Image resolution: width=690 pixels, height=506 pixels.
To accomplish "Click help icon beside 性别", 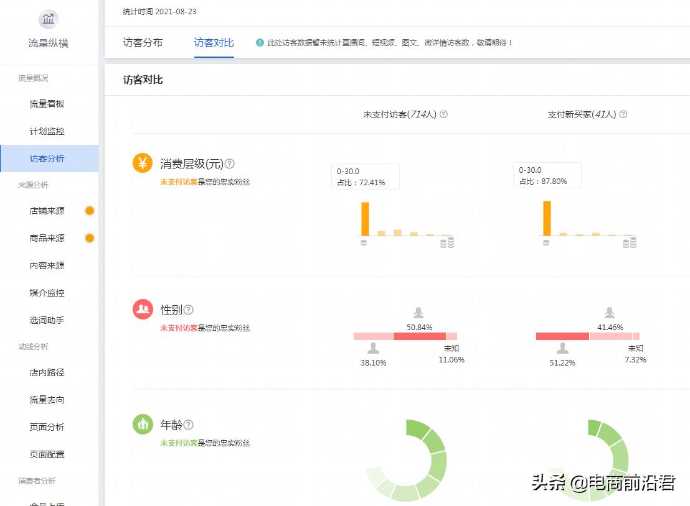I will (x=188, y=310).
